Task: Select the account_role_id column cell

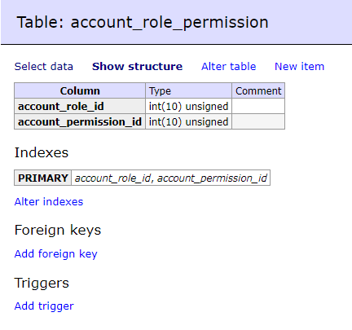Action: 80,106
